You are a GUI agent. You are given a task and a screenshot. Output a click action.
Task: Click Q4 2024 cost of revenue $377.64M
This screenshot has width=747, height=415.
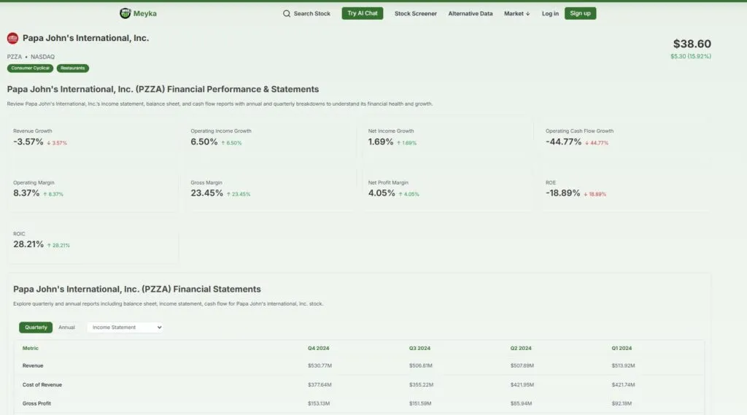(320, 385)
